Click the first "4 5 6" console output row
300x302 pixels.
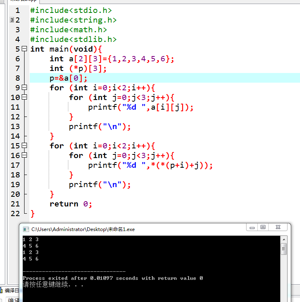tap(31, 246)
